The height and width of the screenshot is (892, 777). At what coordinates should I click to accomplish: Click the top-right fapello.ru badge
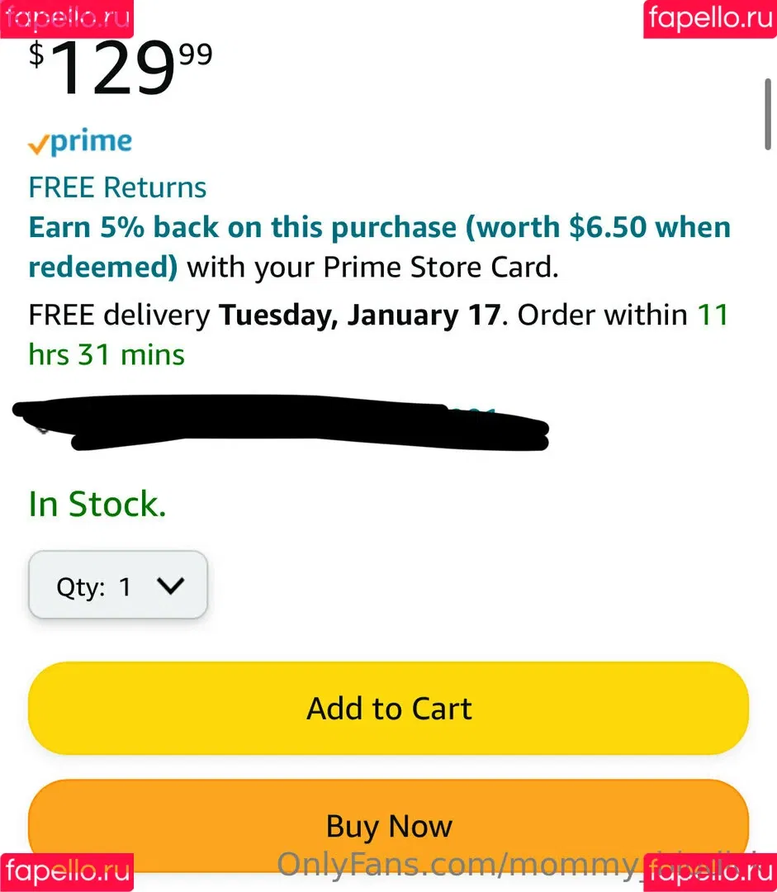pos(710,19)
